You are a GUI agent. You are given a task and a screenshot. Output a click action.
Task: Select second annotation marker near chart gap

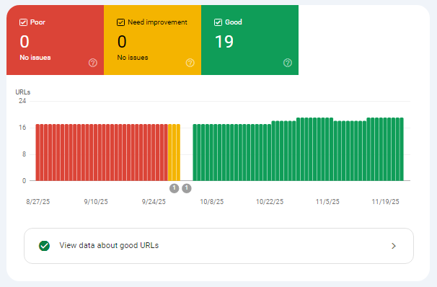pyautogui.click(x=187, y=188)
